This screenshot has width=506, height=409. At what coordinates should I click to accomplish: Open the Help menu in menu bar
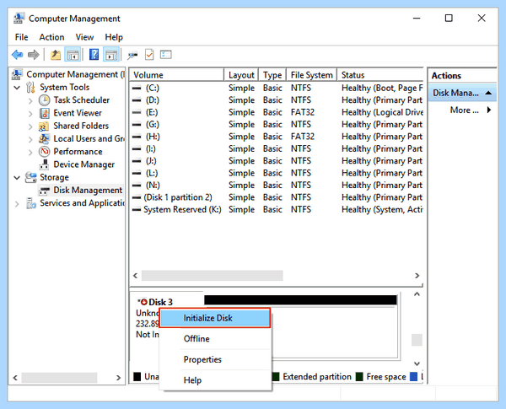point(114,37)
